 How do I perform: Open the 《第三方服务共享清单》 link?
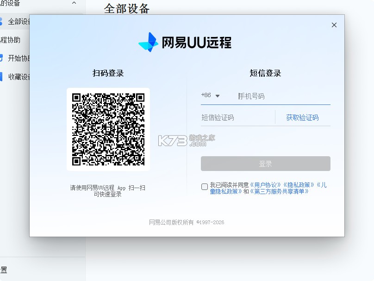pyautogui.click(x=279, y=191)
